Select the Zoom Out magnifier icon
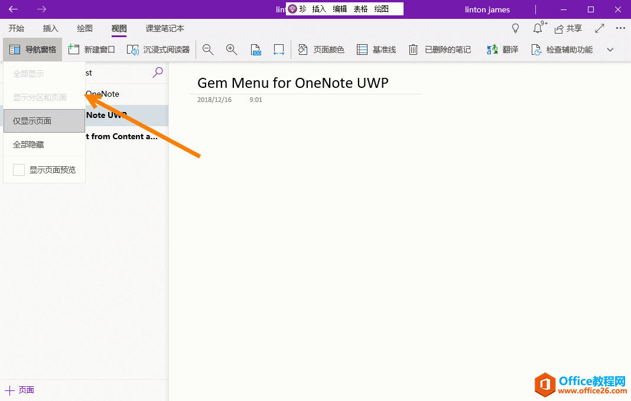Screen dimensions: 631x401 click(207, 50)
